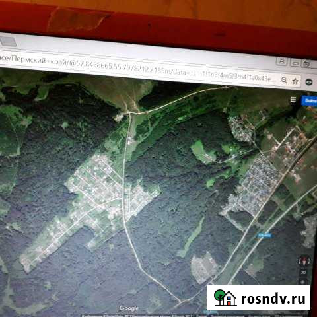The width and height of the screenshot is (317, 317).
Task: Bookmark this page with the star icon
Action: point(295,81)
